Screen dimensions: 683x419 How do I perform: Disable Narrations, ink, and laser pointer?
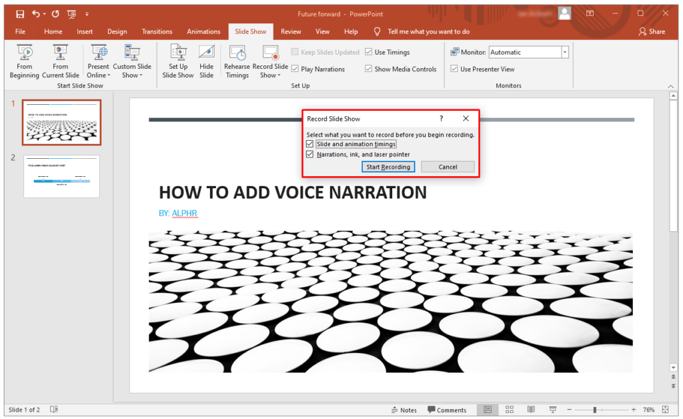(309, 154)
